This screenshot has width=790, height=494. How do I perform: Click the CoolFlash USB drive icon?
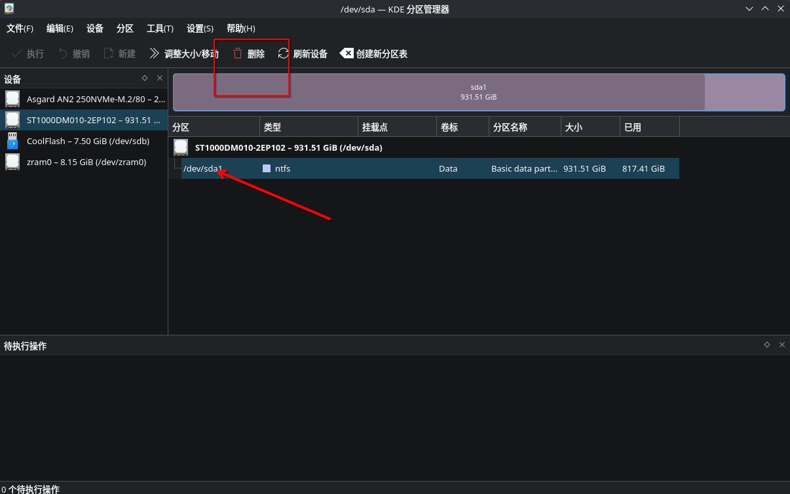[x=12, y=141]
